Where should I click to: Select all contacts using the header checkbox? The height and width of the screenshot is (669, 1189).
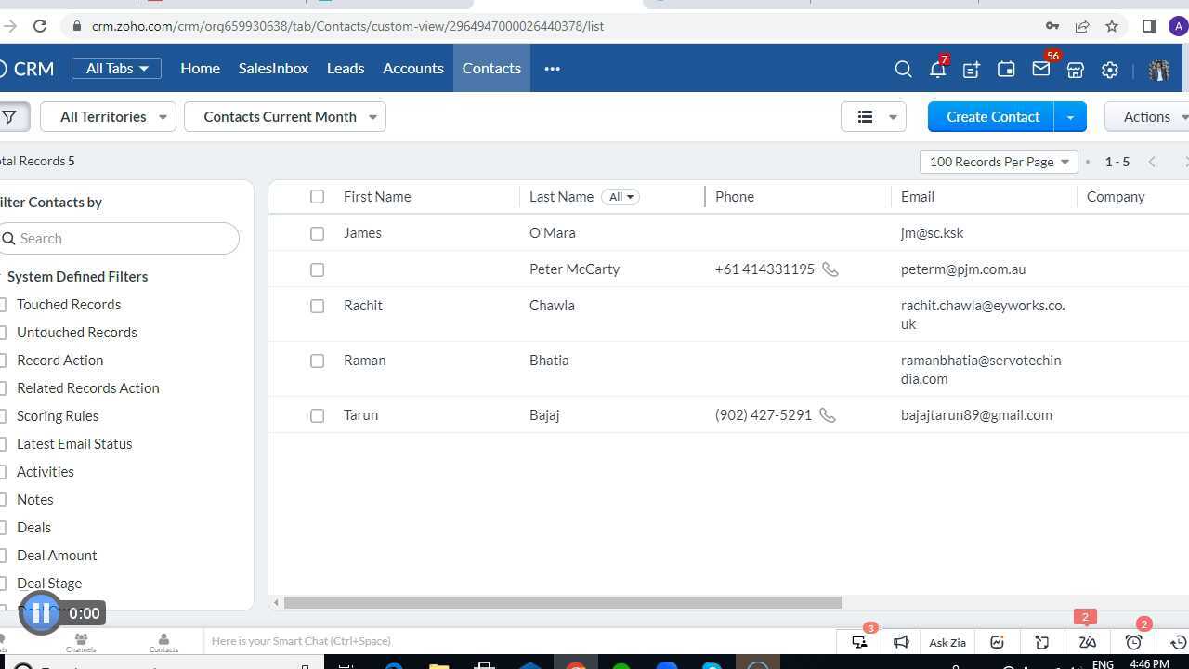click(317, 196)
